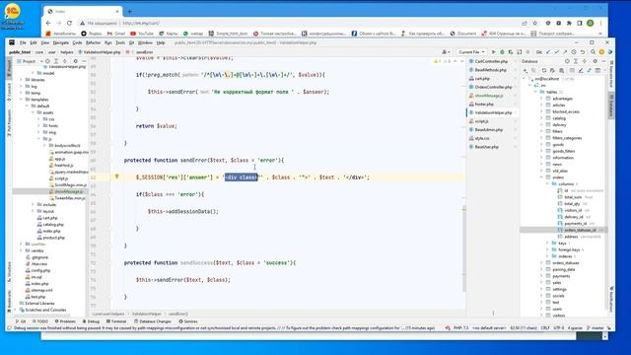Image resolution: width=631 pixels, height=355 pixels.
Task: Open Database panel settings gear
Action: [595, 61]
